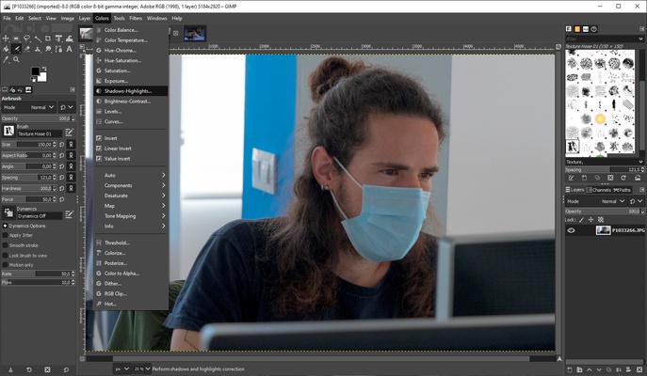Save tool preset icon at bottom-left
This screenshot has height=376, width=647.
click(x=10, y=369)
